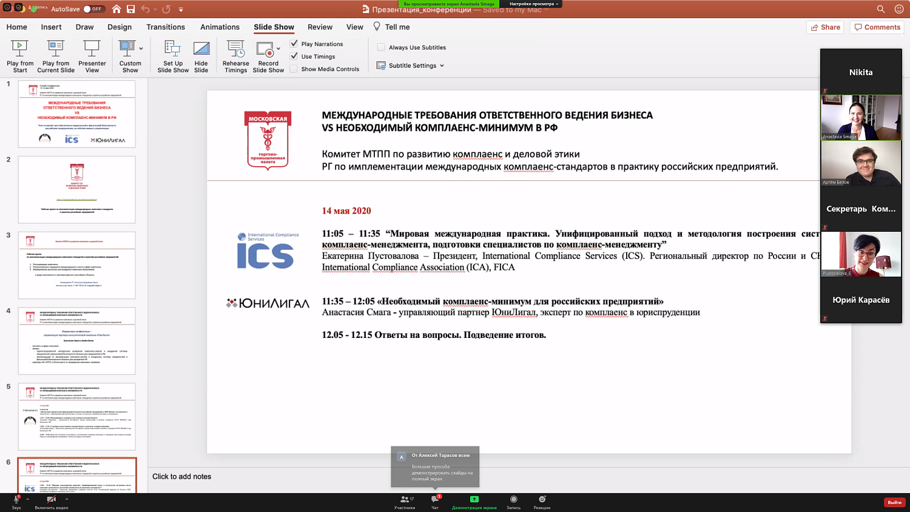Click the Zoom chat message notification popup
Image resolution: width=910 pixels, height=512 pixels.
tap(435, 467)
